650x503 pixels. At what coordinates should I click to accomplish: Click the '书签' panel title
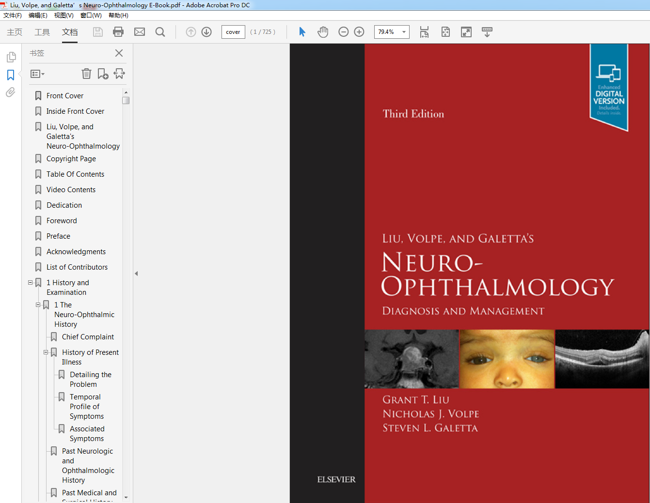[x=37, y=53]
